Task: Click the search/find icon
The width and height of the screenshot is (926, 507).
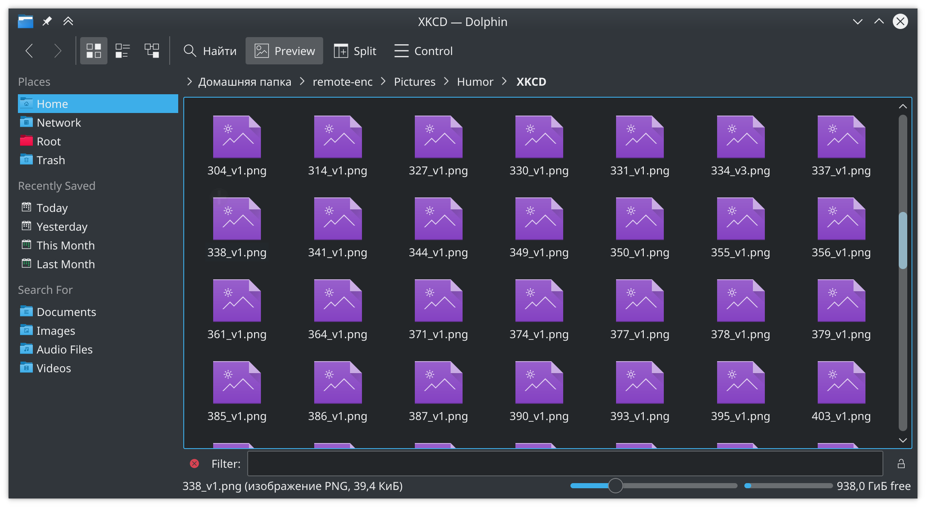Action: point(190,51)
